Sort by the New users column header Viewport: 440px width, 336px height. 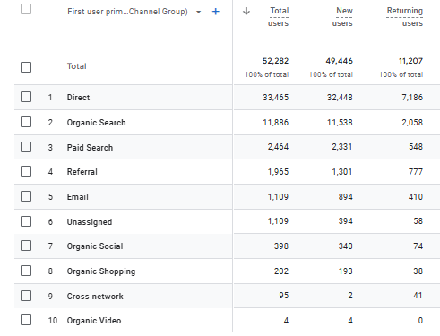[342, 17]
